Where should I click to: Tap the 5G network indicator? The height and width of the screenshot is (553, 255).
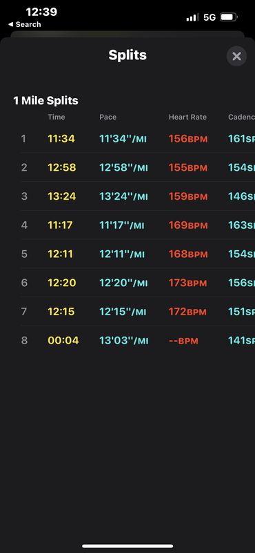[x=210, y=17]
